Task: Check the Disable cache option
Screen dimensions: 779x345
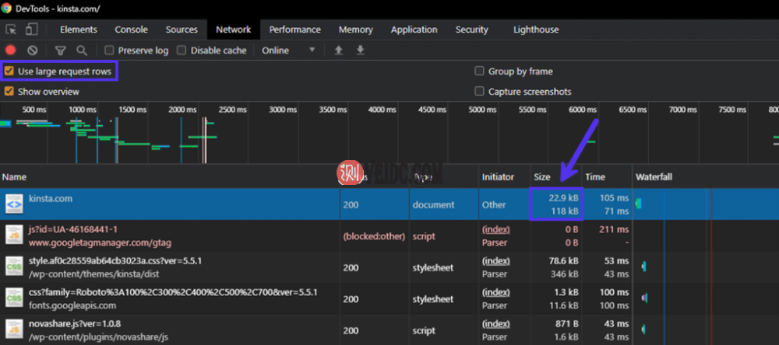Action: pos(182,51)
